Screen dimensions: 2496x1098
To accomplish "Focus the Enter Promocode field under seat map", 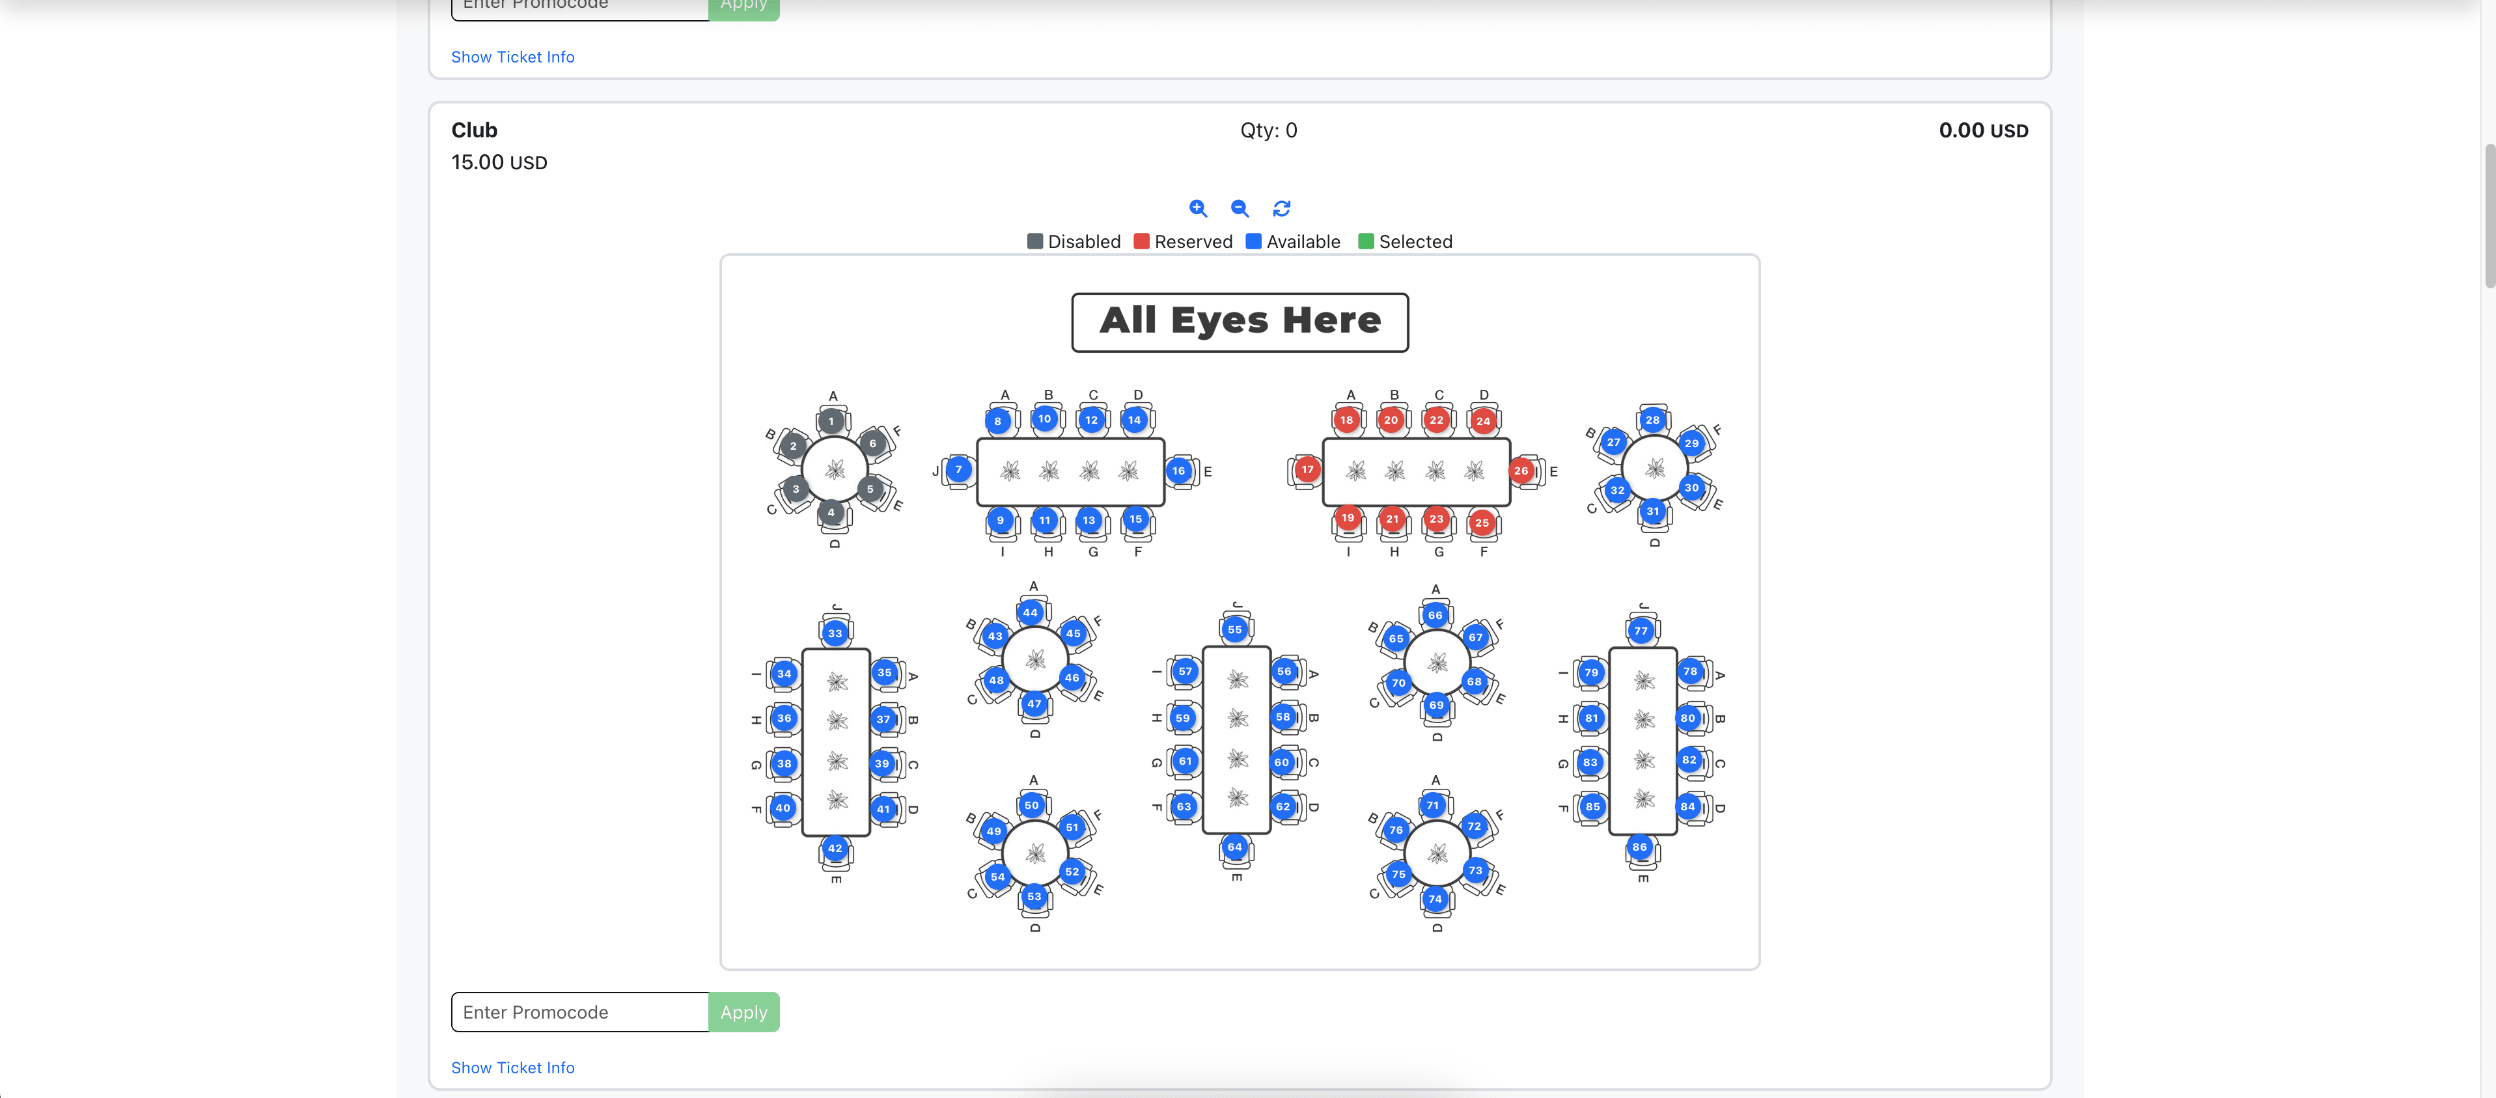I will 579,1011.
